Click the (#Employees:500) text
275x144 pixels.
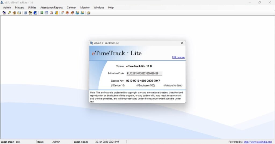point(146,85)
